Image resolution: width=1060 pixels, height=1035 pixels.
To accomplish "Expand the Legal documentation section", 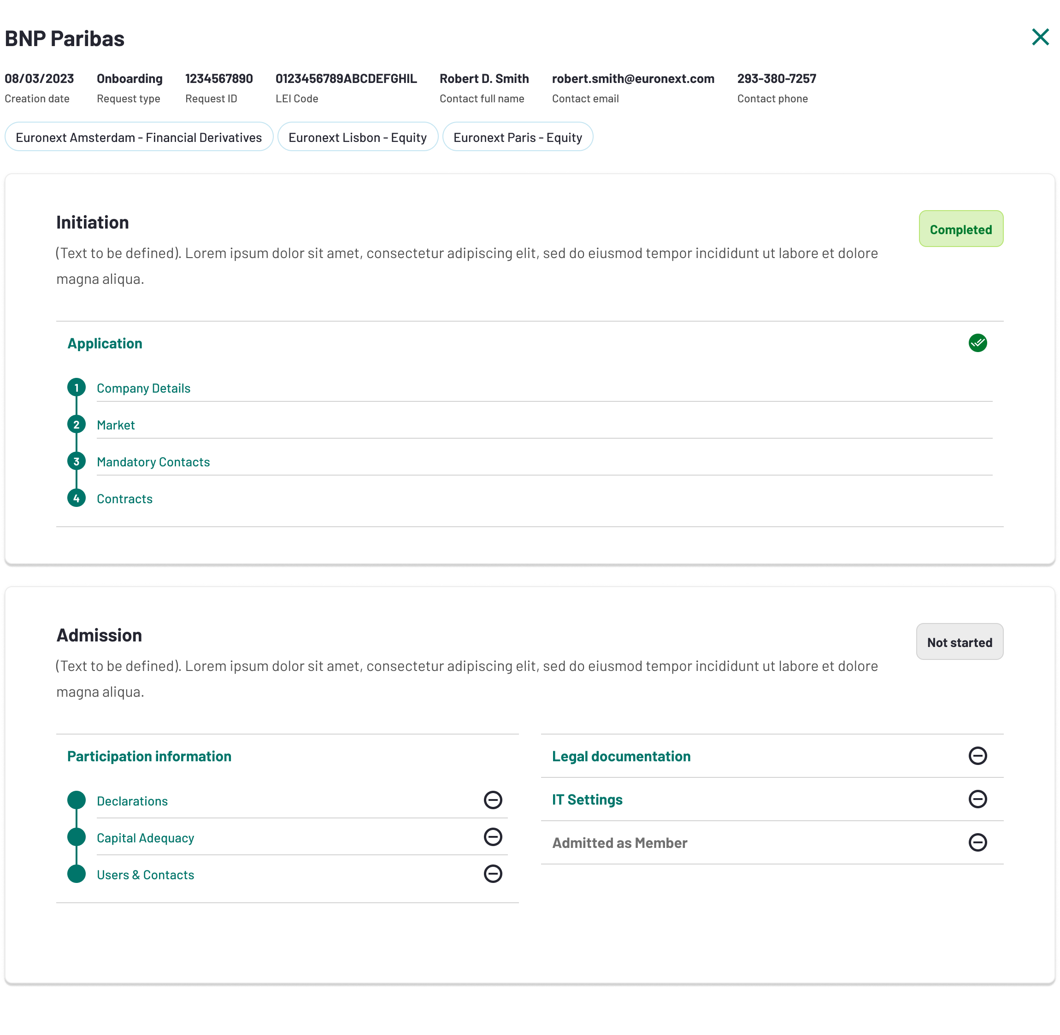I will pos(621,756).
